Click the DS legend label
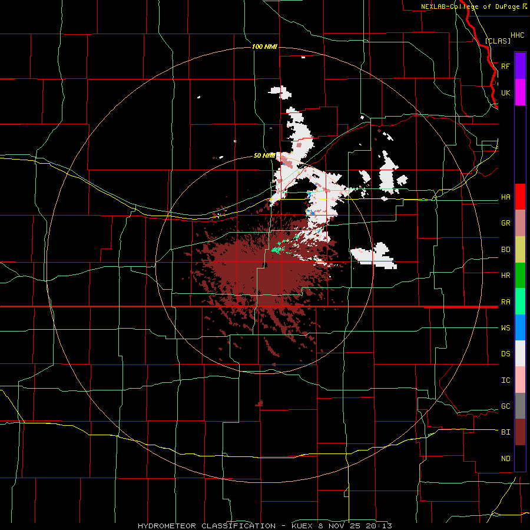Screen dimensions: 530x530 pyautogui.click(x=505, y=354)
